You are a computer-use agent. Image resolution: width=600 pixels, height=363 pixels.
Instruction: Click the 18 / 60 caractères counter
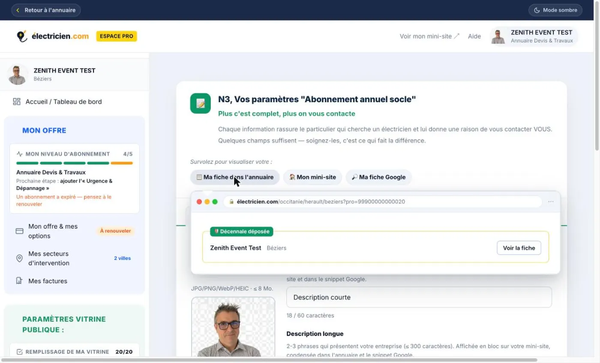[310, 315]
